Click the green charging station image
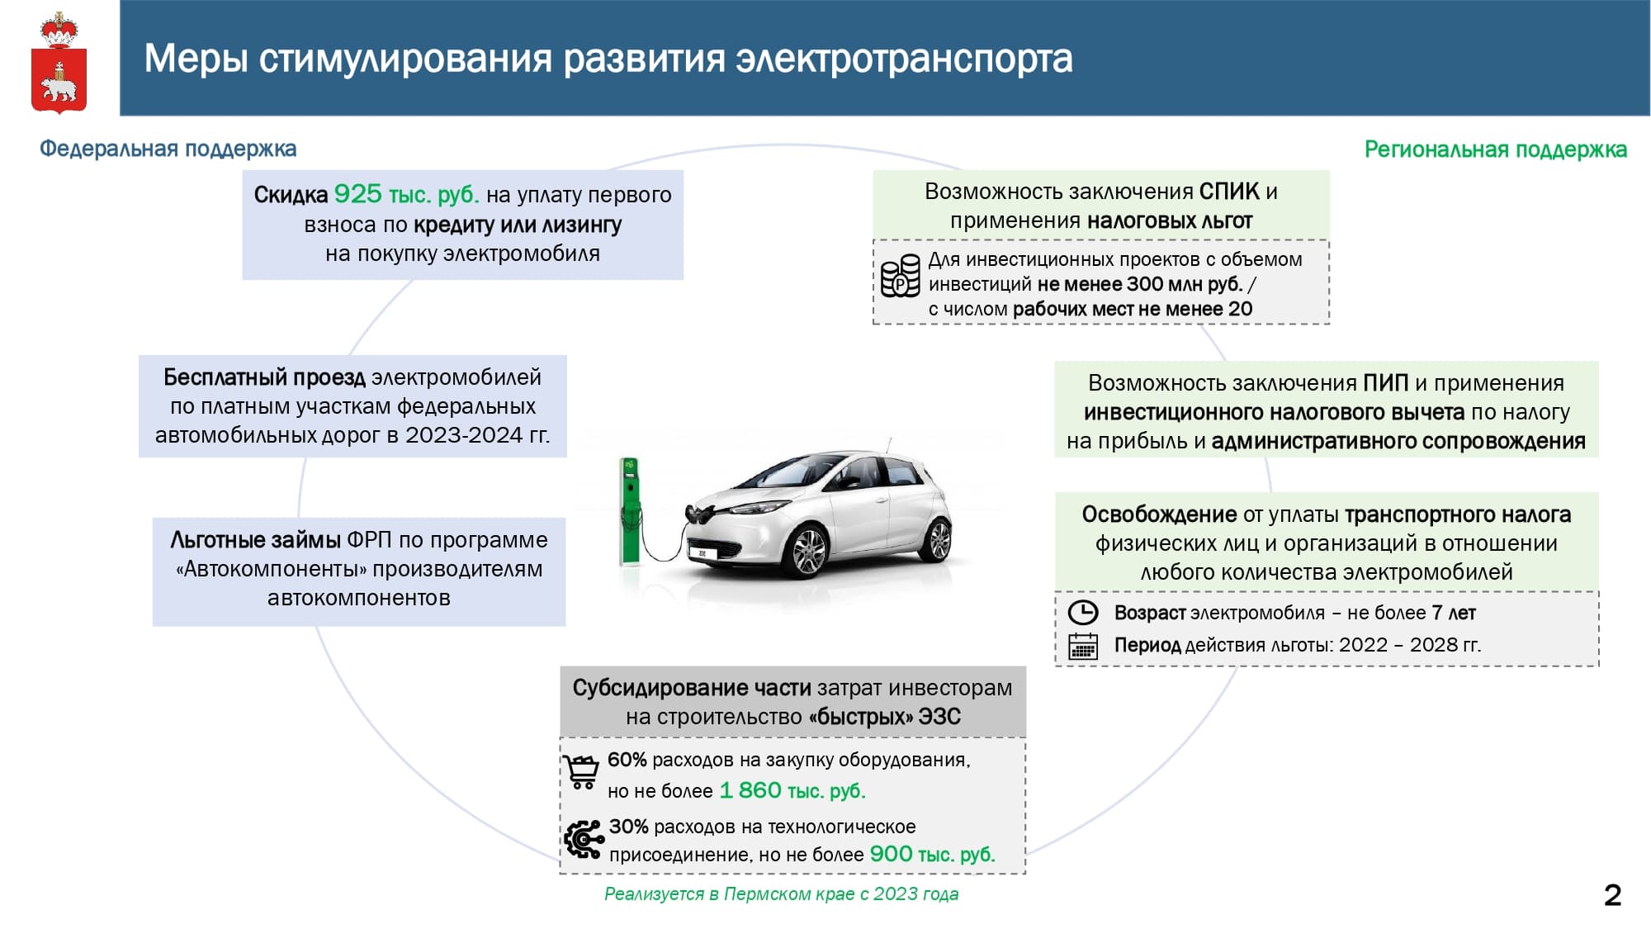 coord(631,512)
